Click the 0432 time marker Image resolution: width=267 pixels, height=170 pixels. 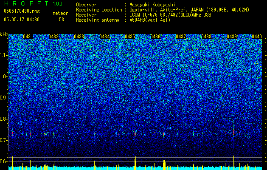53,37
